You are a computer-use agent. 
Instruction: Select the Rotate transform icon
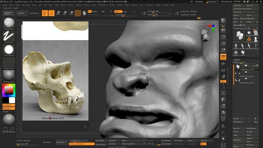pyautogui.click(x=71, y=13)
